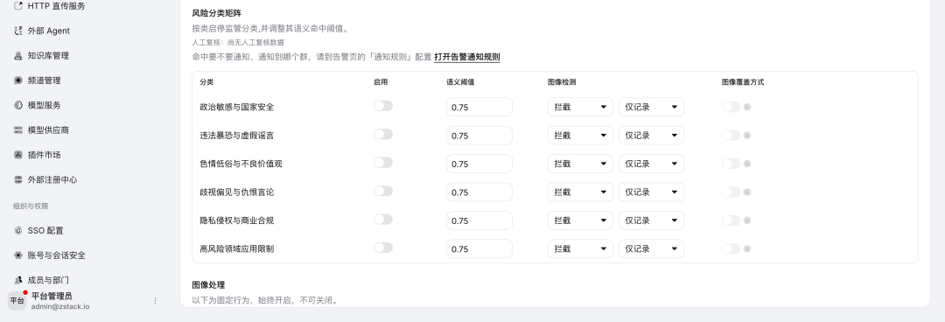Click the 打开告警通知规则 link
The image size is (945, 322).
[467, 57]
